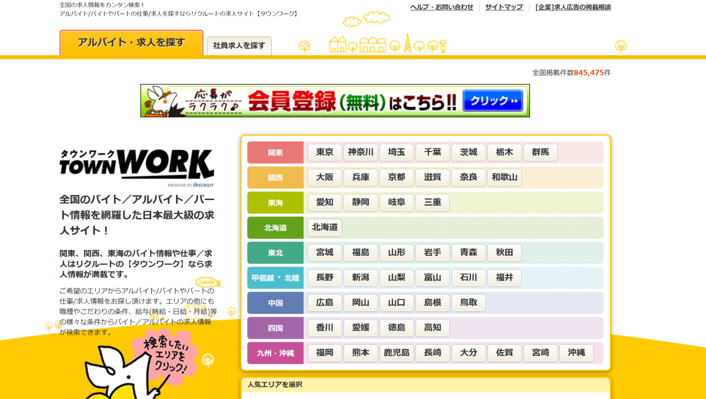The height and width of the screenshot is (399, 706).
Task: Select 長崎 prefecture
Action: 432,353
